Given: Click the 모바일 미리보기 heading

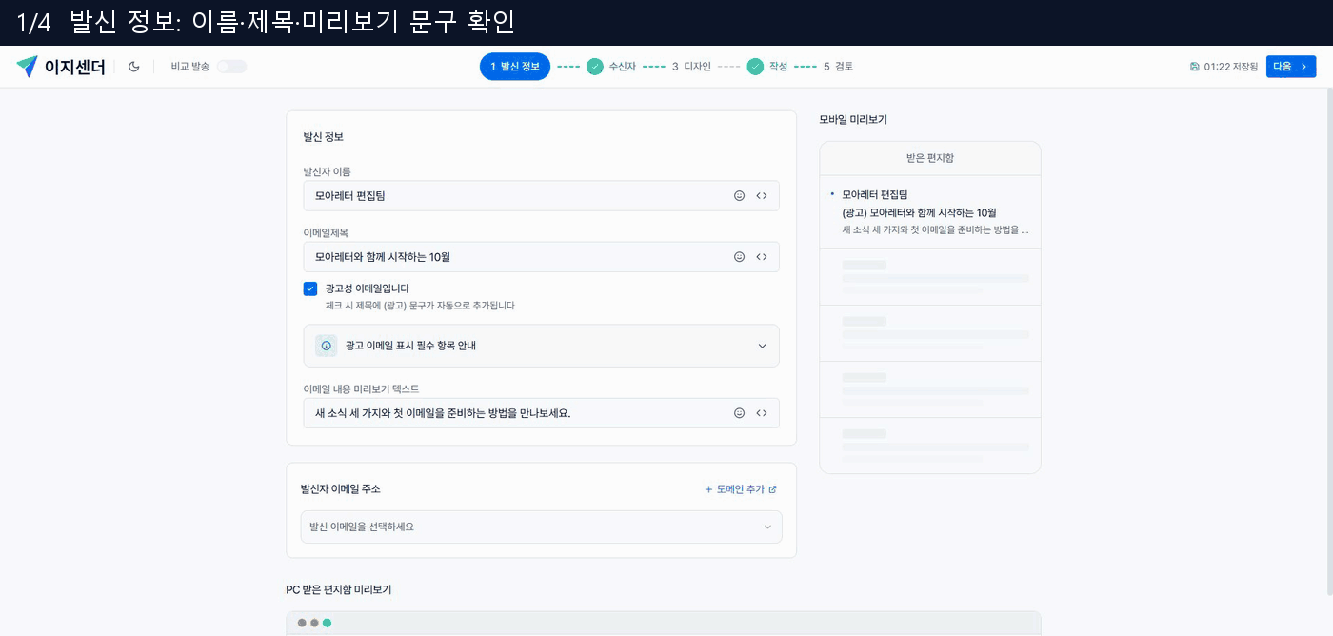Looking at the screenshot, I should [853, 120].
